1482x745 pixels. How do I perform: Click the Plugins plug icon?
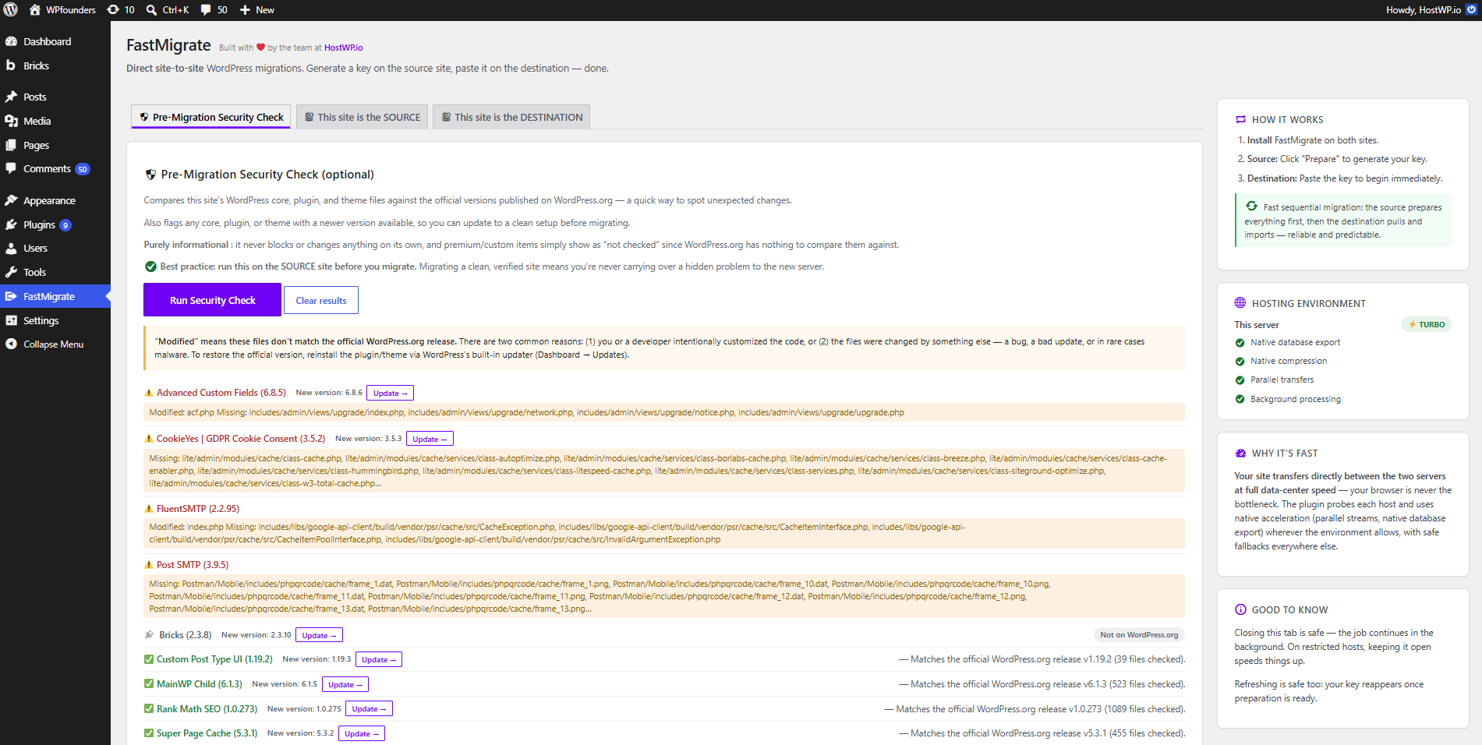coord(12,224)
